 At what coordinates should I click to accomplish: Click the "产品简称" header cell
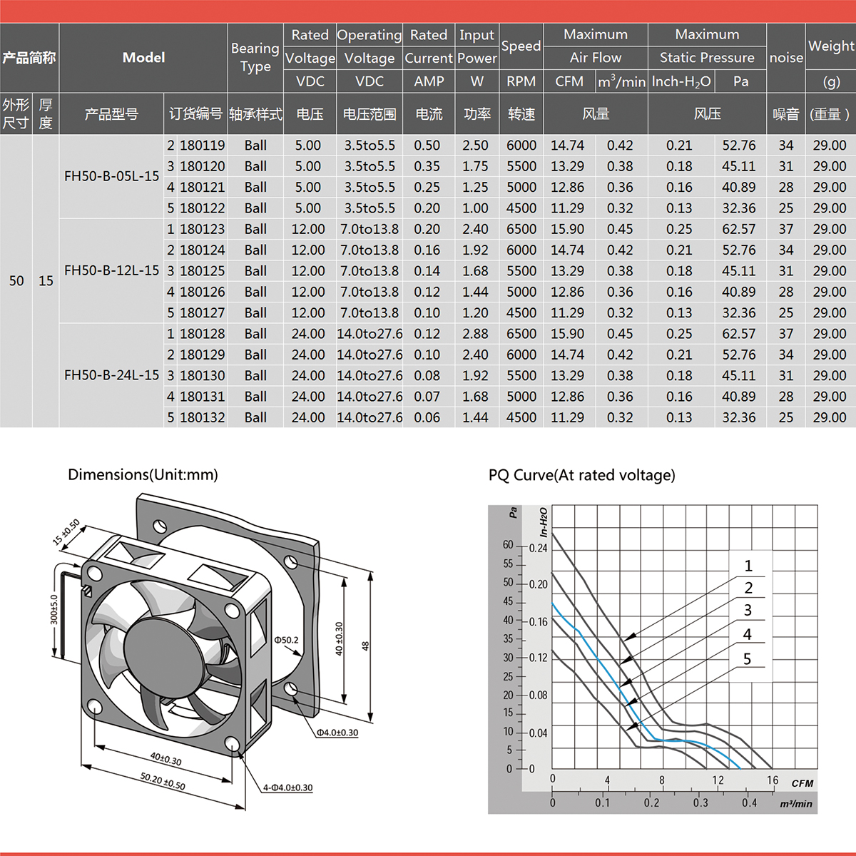(x=29, y=58)
